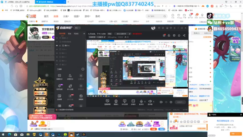Switch to the 首页 nav item

point(46,16)
